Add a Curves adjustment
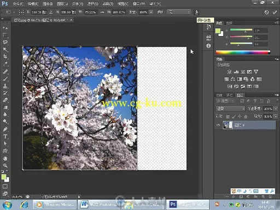Image resolution: width=280 pixels, height=210 pixels. [x=243, y=72]
